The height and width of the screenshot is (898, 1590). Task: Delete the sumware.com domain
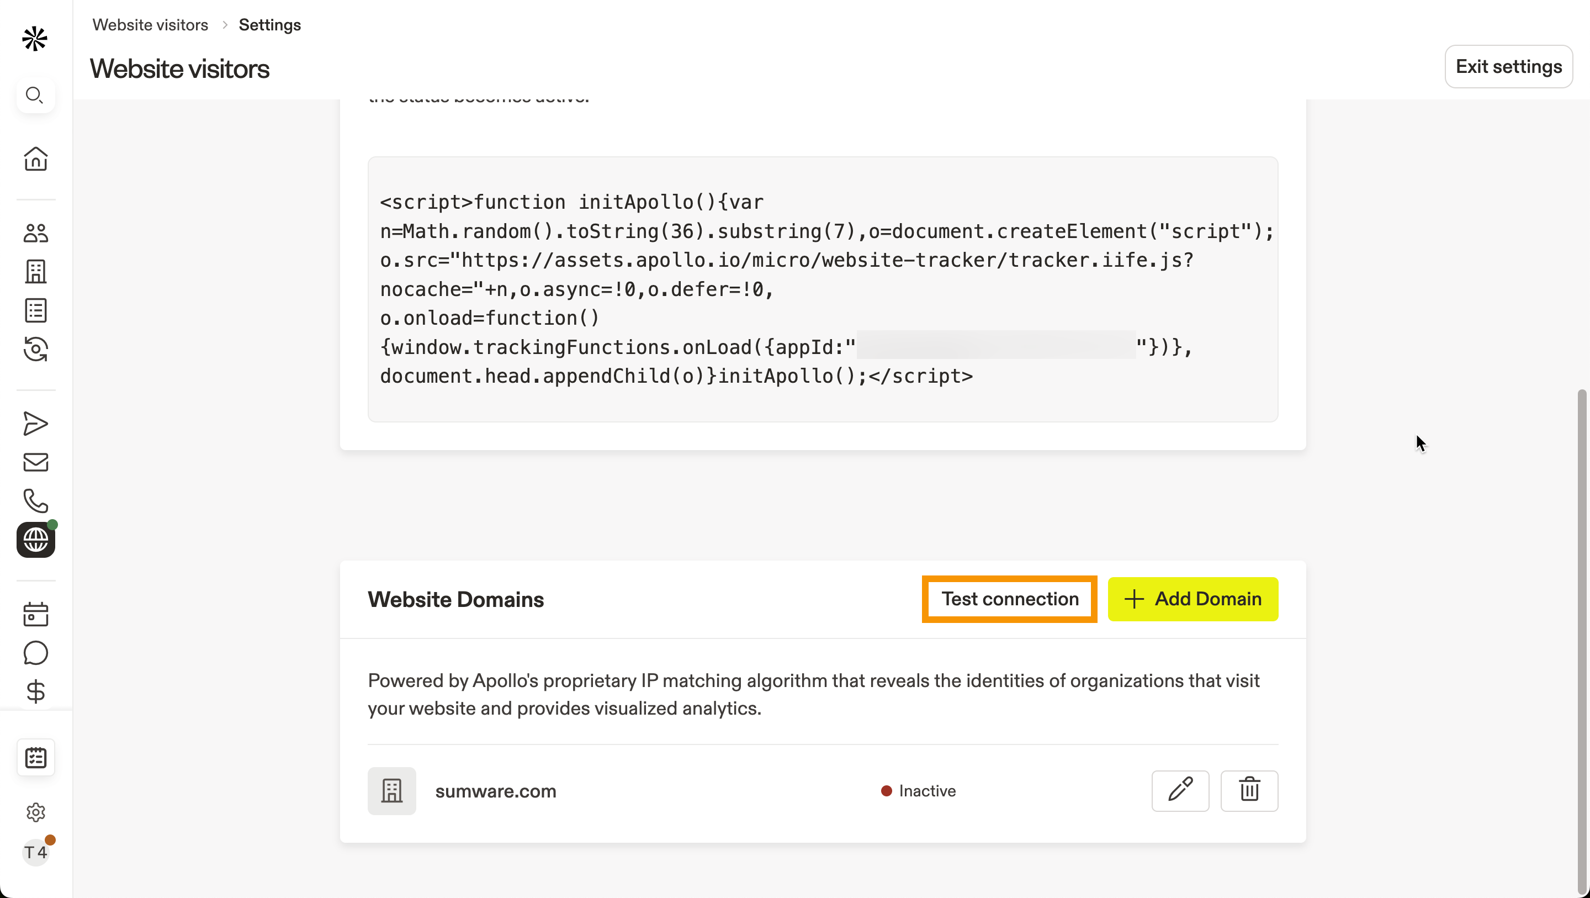pyautogui.click(x=1249, y=790)
